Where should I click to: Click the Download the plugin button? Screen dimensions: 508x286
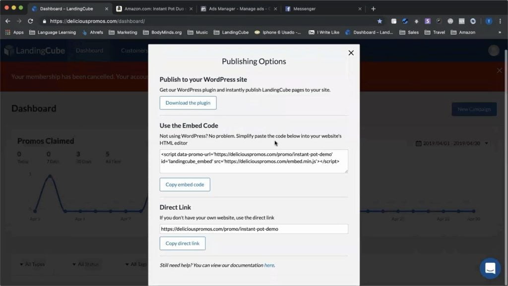point(188,103)
